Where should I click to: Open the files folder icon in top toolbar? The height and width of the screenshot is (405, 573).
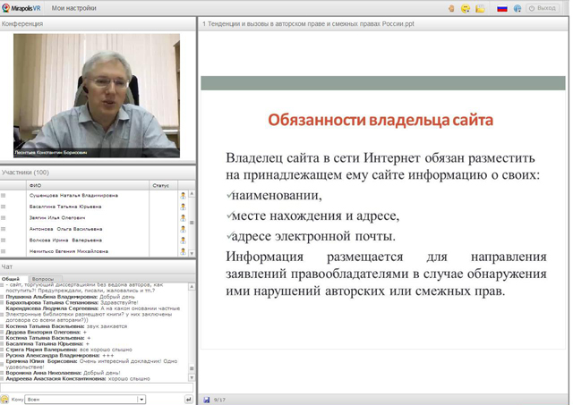point(480,8)
